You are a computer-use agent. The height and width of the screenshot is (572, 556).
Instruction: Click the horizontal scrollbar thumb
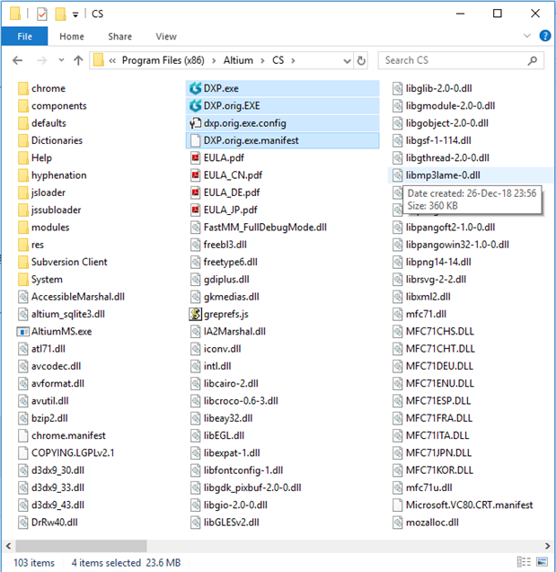click(81, 546)
